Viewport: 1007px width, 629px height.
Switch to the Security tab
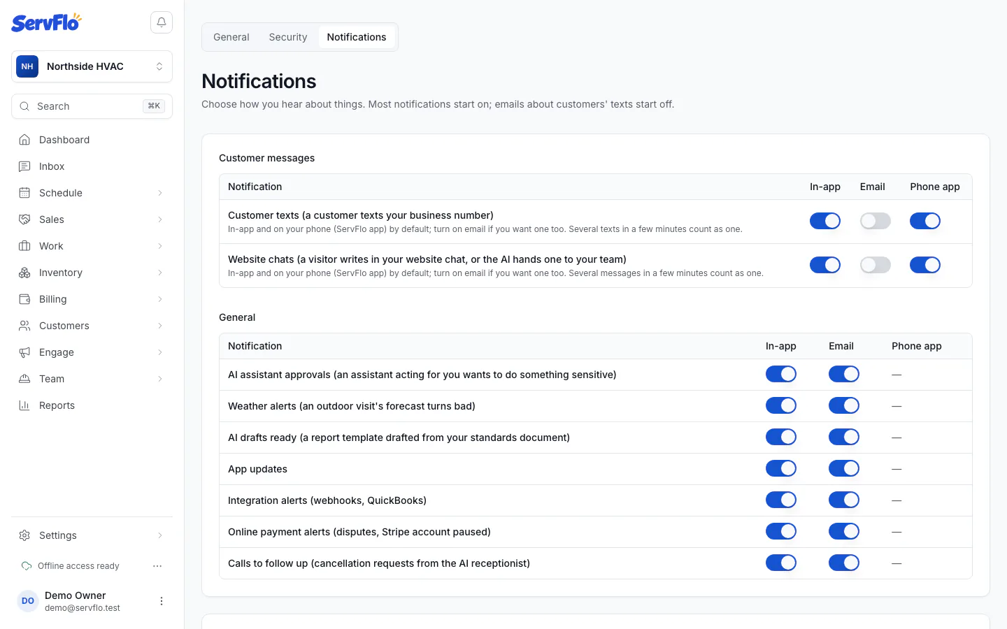[288, 37]
